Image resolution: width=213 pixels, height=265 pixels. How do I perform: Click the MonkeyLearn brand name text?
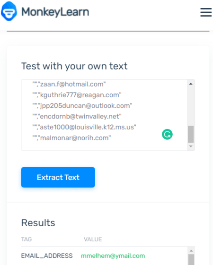click(55, 12)
